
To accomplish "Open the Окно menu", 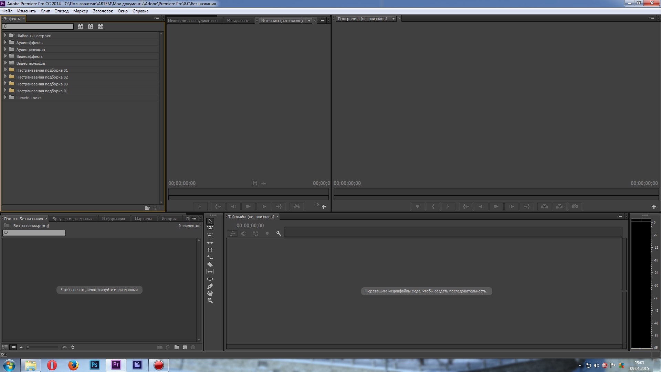I will click(123, 11).
